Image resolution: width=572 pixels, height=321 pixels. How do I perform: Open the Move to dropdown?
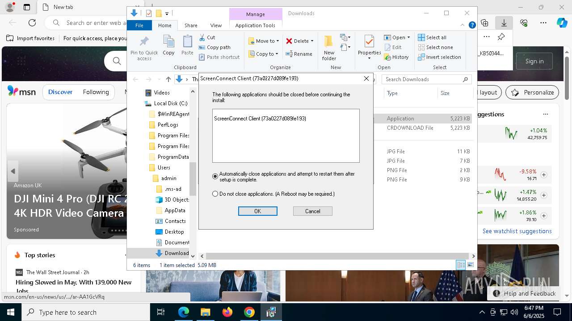[x=264, y=41]
